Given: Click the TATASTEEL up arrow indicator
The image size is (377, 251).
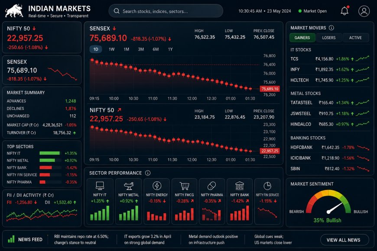Looking at the screenshot, I should (352, 103).
